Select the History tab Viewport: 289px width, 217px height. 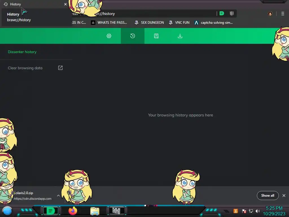(35, 4)
